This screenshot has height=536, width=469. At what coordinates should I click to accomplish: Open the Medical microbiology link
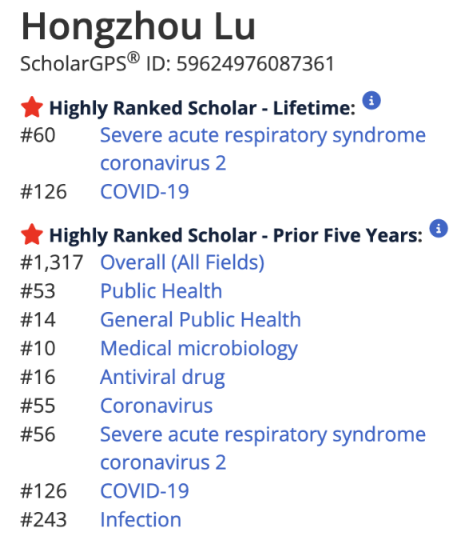(x=199, y=349)
